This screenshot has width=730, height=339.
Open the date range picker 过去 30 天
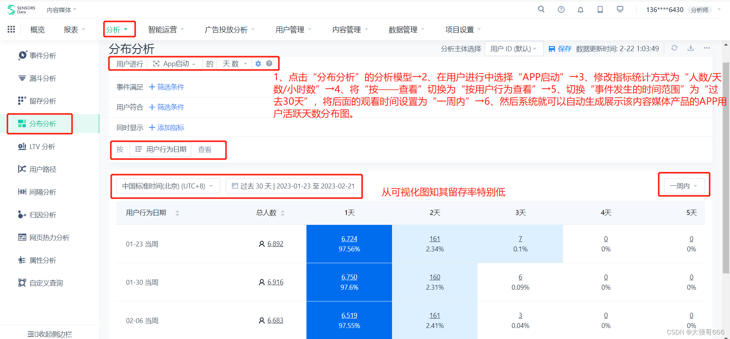coord(294,186)
